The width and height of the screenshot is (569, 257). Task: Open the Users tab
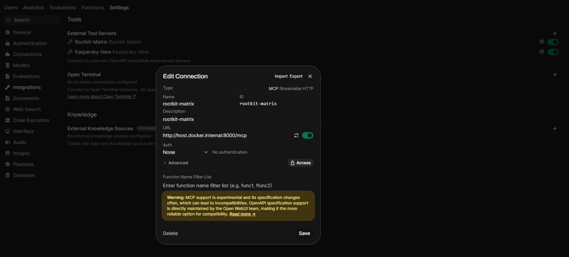point(11,8)
